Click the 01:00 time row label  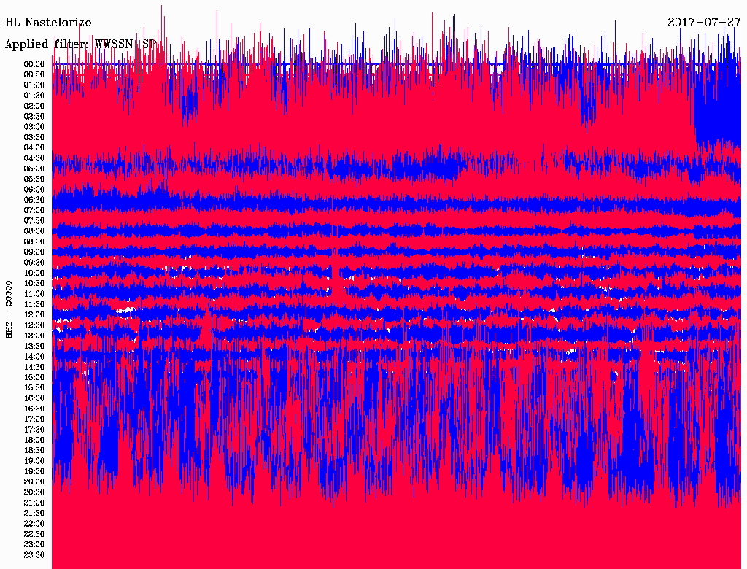pos(34,85)
